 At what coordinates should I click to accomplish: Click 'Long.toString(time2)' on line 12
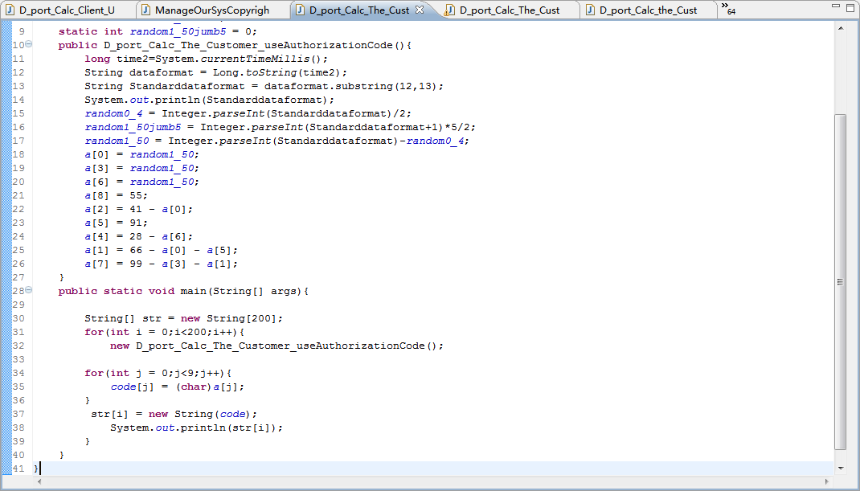(x=276, y=72)
